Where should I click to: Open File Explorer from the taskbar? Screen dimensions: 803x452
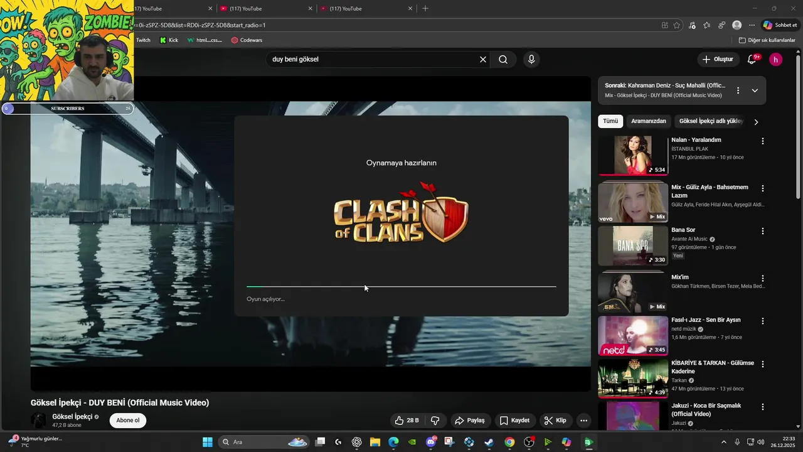click(x=375, y=442)
